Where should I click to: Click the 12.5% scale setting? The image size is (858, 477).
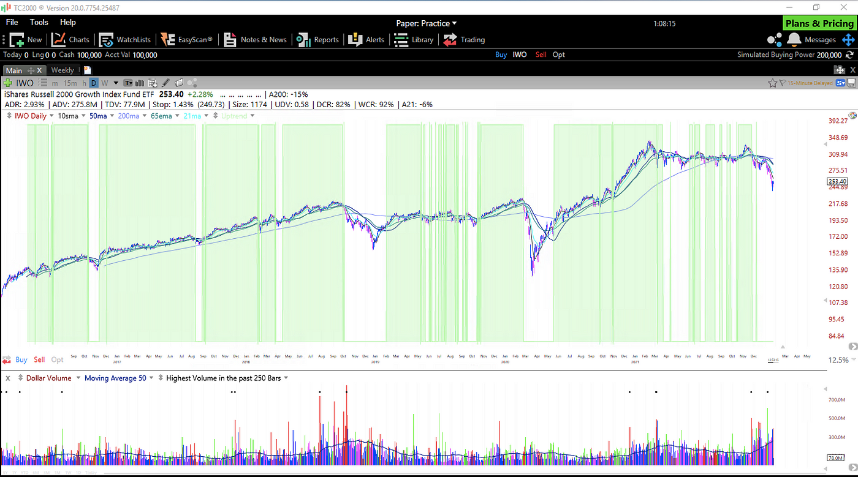click(x=838, y=360)
